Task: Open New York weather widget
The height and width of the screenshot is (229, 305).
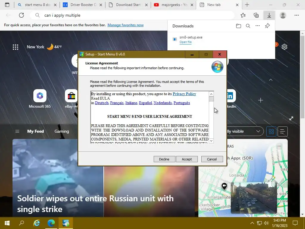Action: tap(44, 47)
